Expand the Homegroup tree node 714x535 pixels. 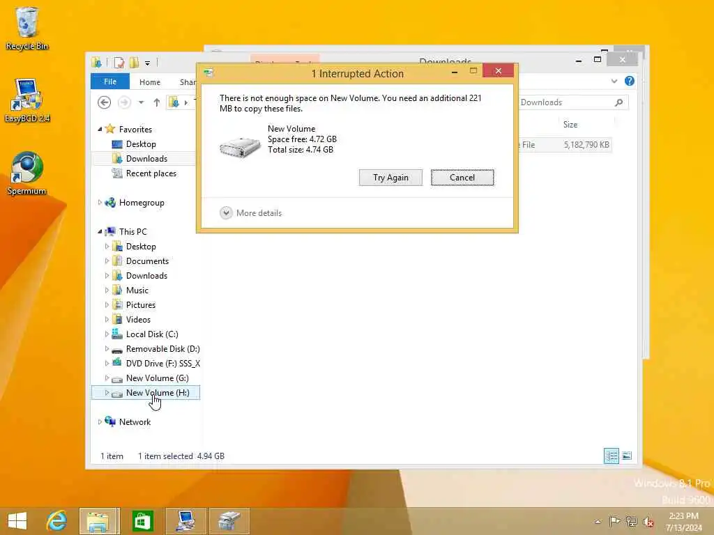tap(100, 203)
